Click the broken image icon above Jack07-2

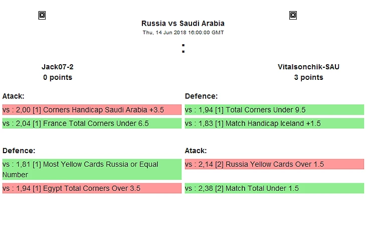coord(42,16)
